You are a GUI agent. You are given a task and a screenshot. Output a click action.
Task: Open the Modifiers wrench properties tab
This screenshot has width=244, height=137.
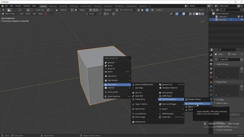coord(211,86)
